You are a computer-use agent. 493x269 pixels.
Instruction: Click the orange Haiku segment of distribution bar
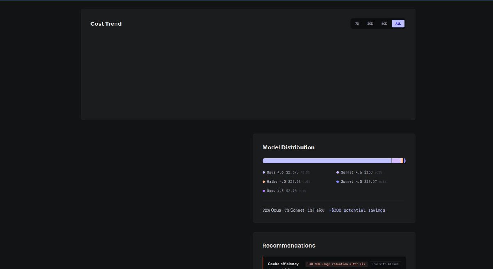[x=402, y=161]
